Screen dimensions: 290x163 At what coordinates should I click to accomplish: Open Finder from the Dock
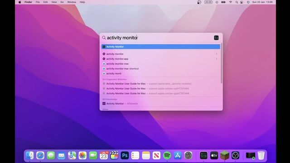coord(29,155)
